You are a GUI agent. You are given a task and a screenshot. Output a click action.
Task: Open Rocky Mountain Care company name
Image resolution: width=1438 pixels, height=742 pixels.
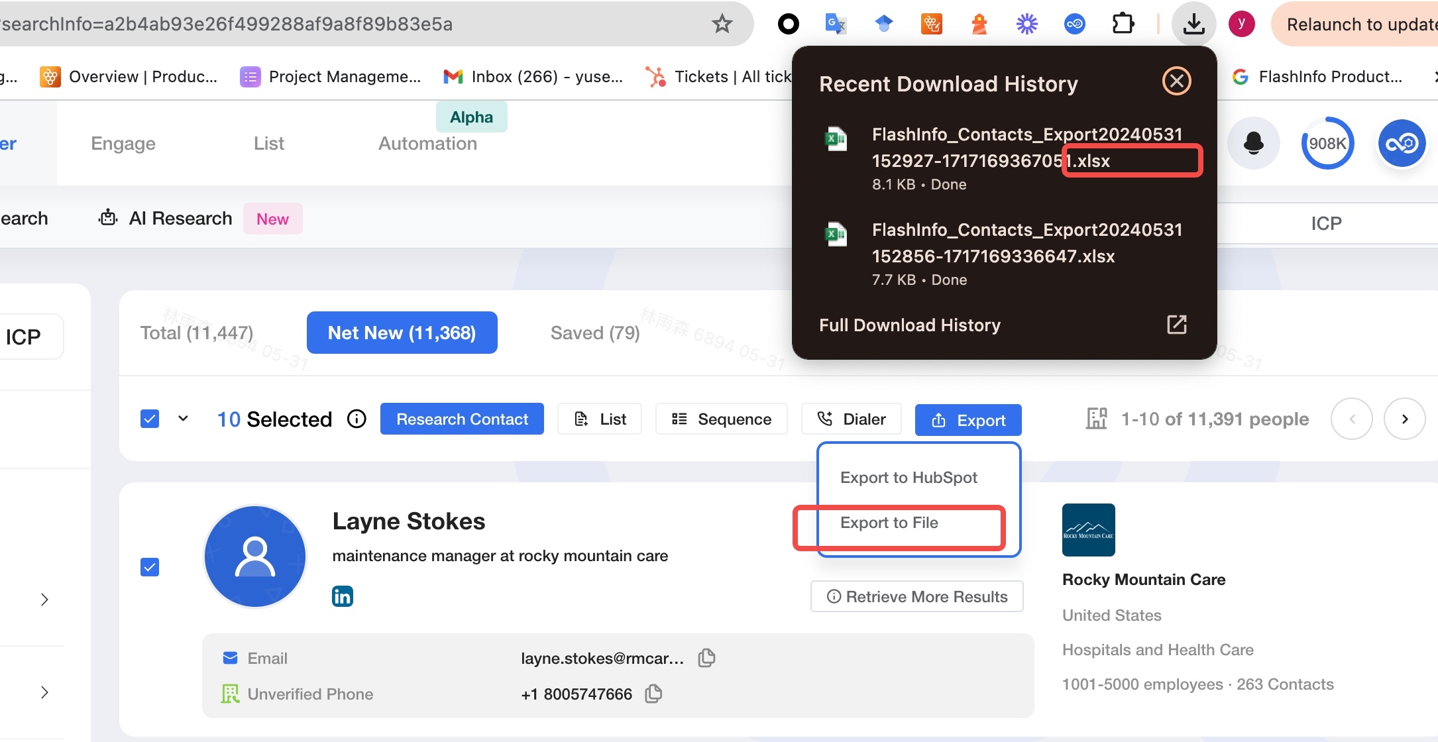1144,580
